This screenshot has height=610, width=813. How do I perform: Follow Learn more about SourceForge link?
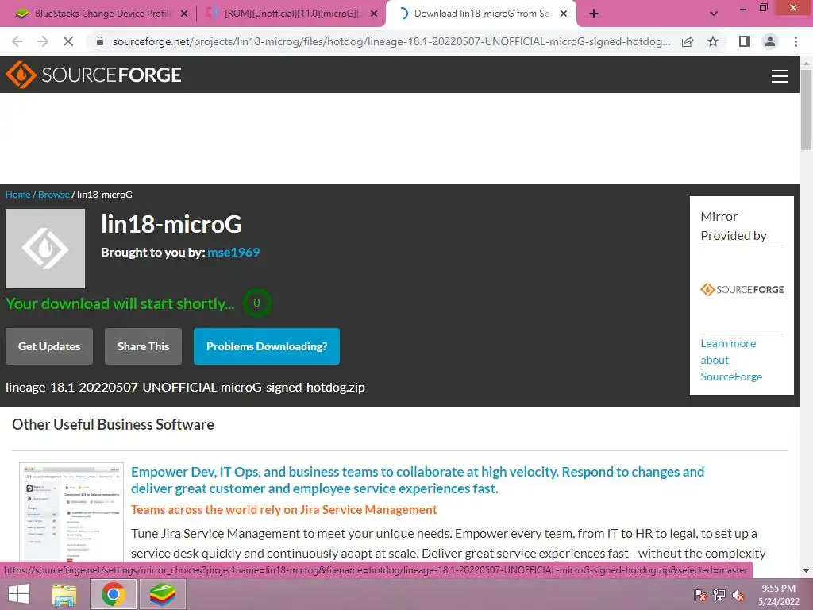point(731,360)
